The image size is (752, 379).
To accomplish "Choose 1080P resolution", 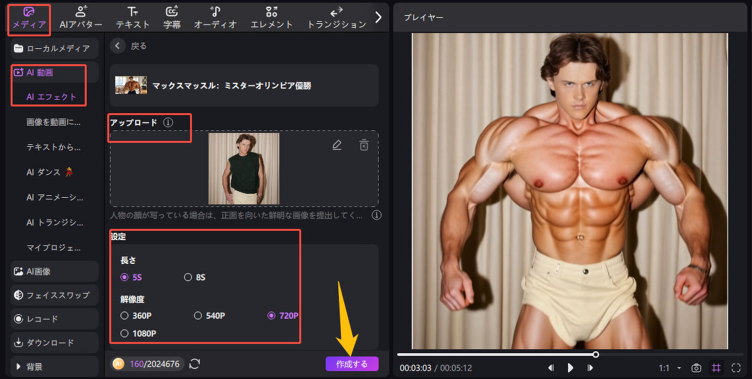I will point(124,333).
